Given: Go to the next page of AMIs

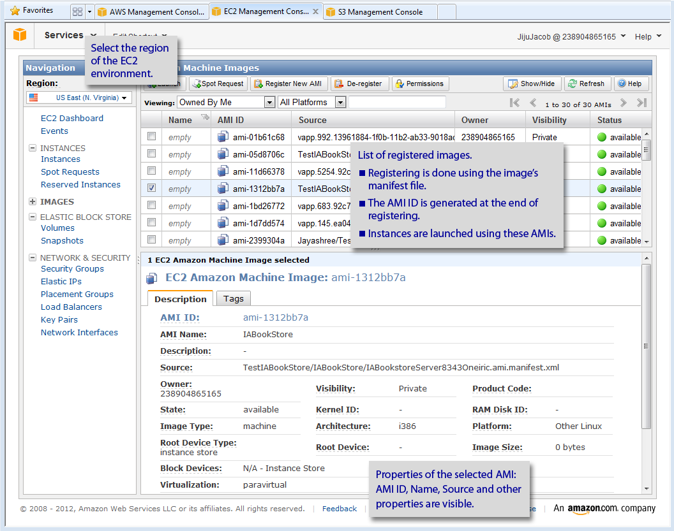Looking at the screenshot, I should 624,103.
